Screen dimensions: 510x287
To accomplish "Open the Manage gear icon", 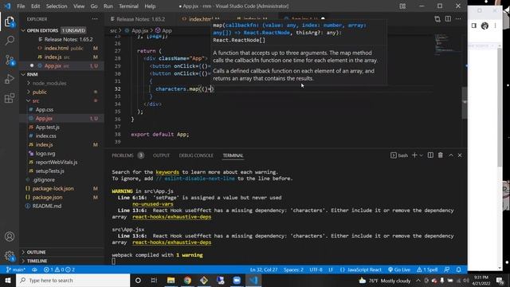I will point(10,256).
